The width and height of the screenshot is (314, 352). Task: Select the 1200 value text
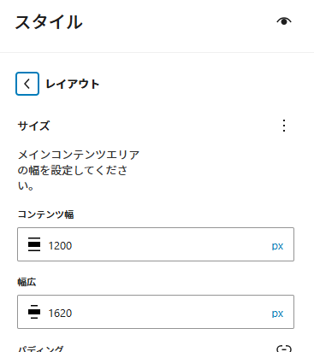click(60, 246)
